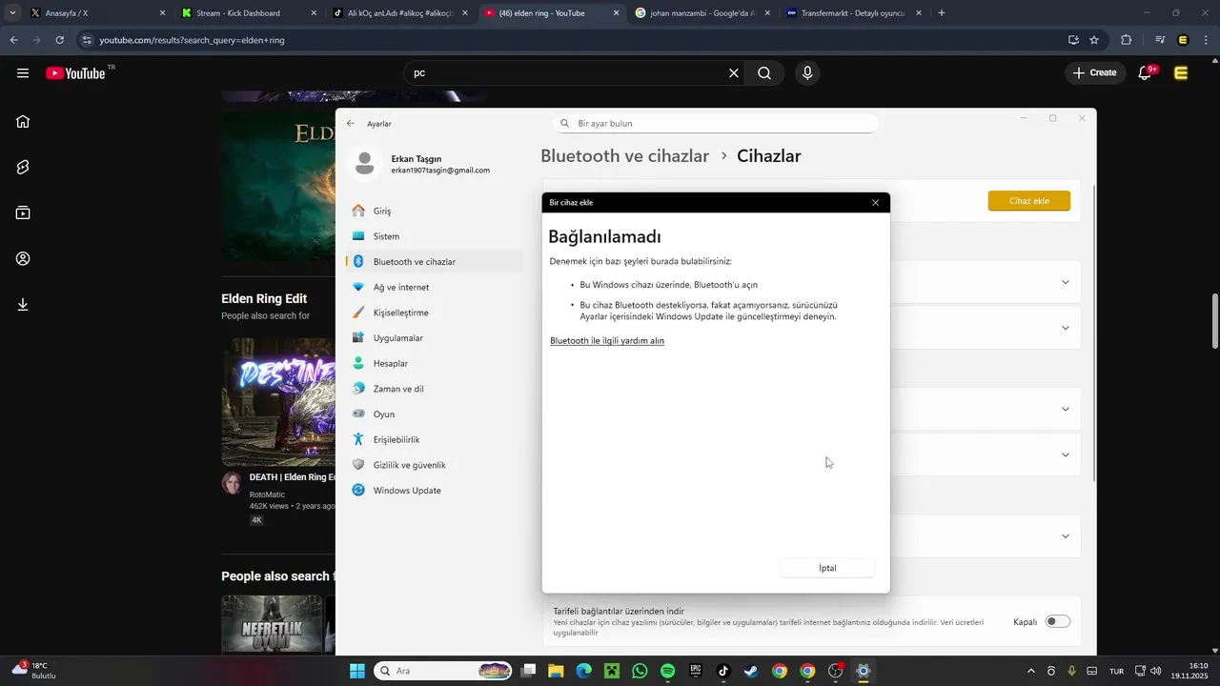This screenshot has width=1220, height=686.
Task: Click the Chrome address bar URL
Action: 193,40
